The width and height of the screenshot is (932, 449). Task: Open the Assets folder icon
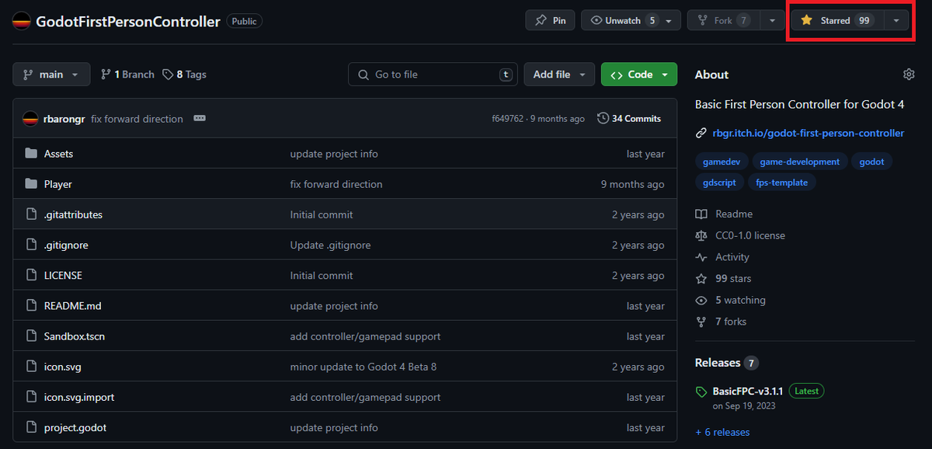tap(31, 154)
